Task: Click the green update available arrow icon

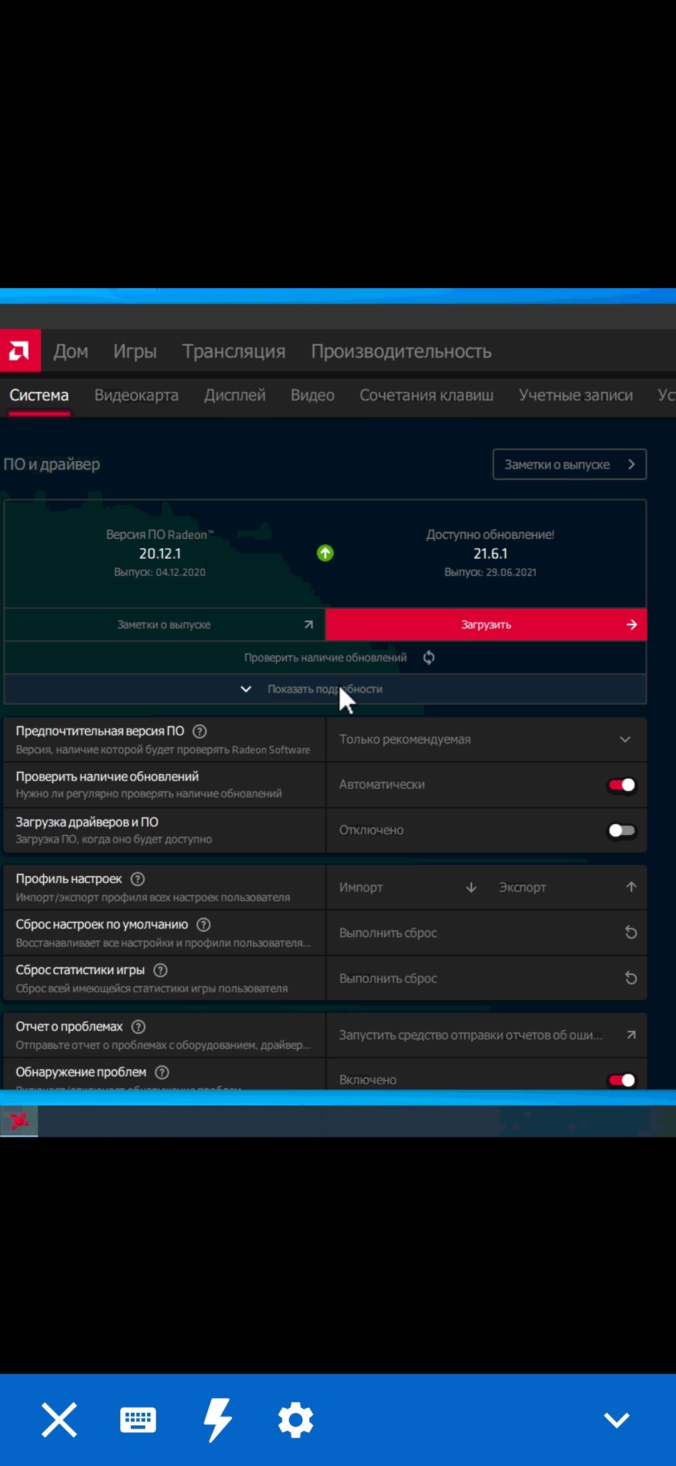Action: tap(325, 553)
